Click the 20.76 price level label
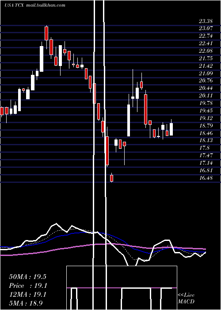The image size is (221, 310). click(206, 81)
